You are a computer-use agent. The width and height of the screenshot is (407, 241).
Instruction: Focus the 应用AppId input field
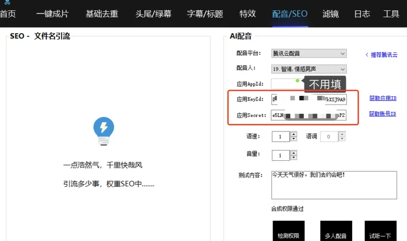pos(288,84)
